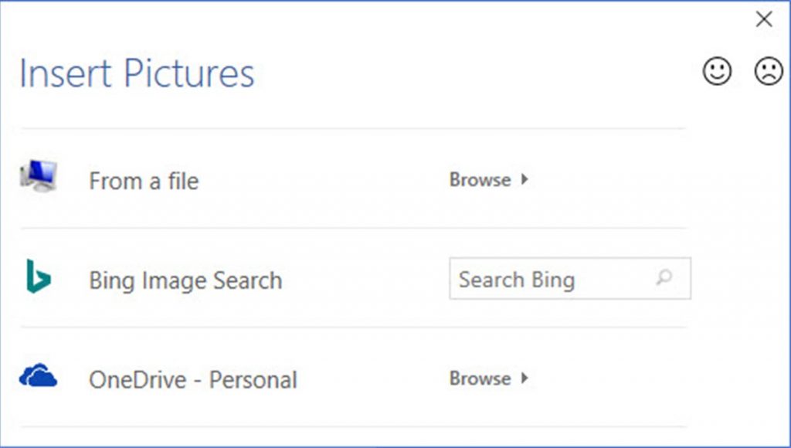791x448 pixels.
Task: Select the From a file option
Action: coord(144,180)
